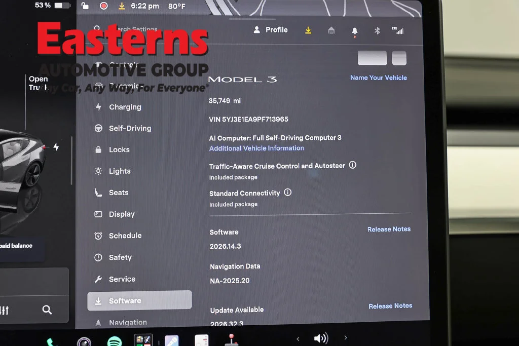Click the Name Your Vehicle link
This screenshot has height=346, width=519.
coord(379,78)
